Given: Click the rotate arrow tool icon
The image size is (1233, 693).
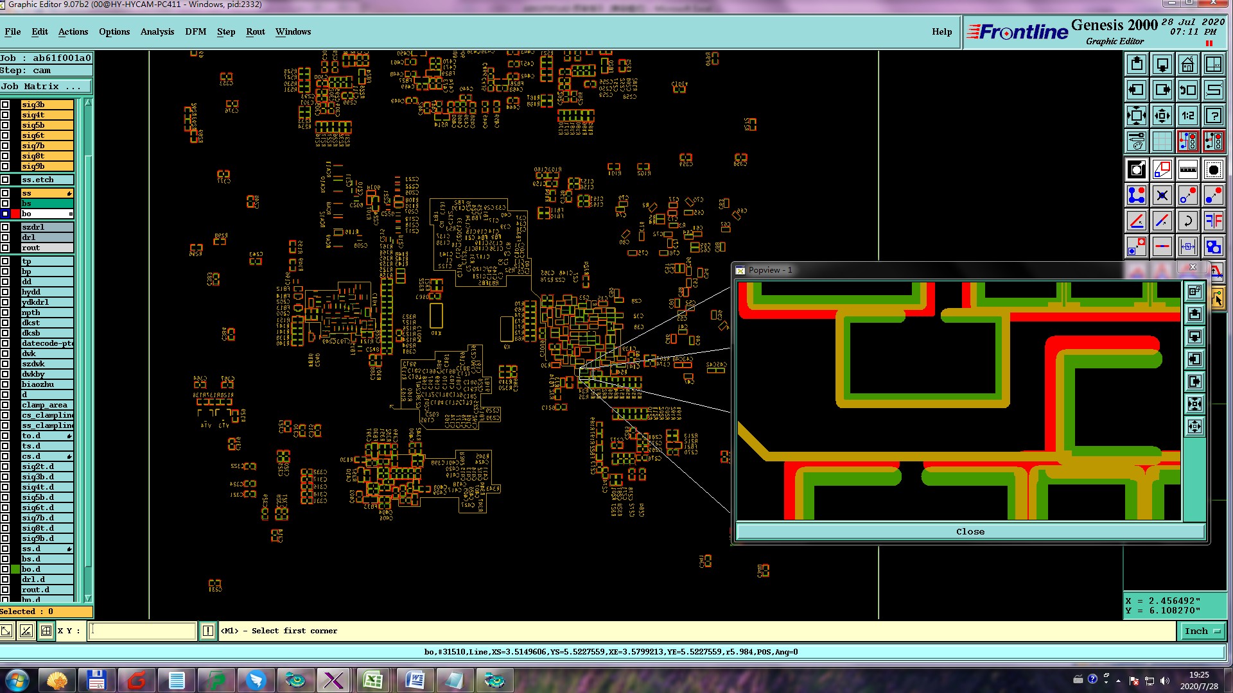Looking at the screenshot, I should [1187, 221].
